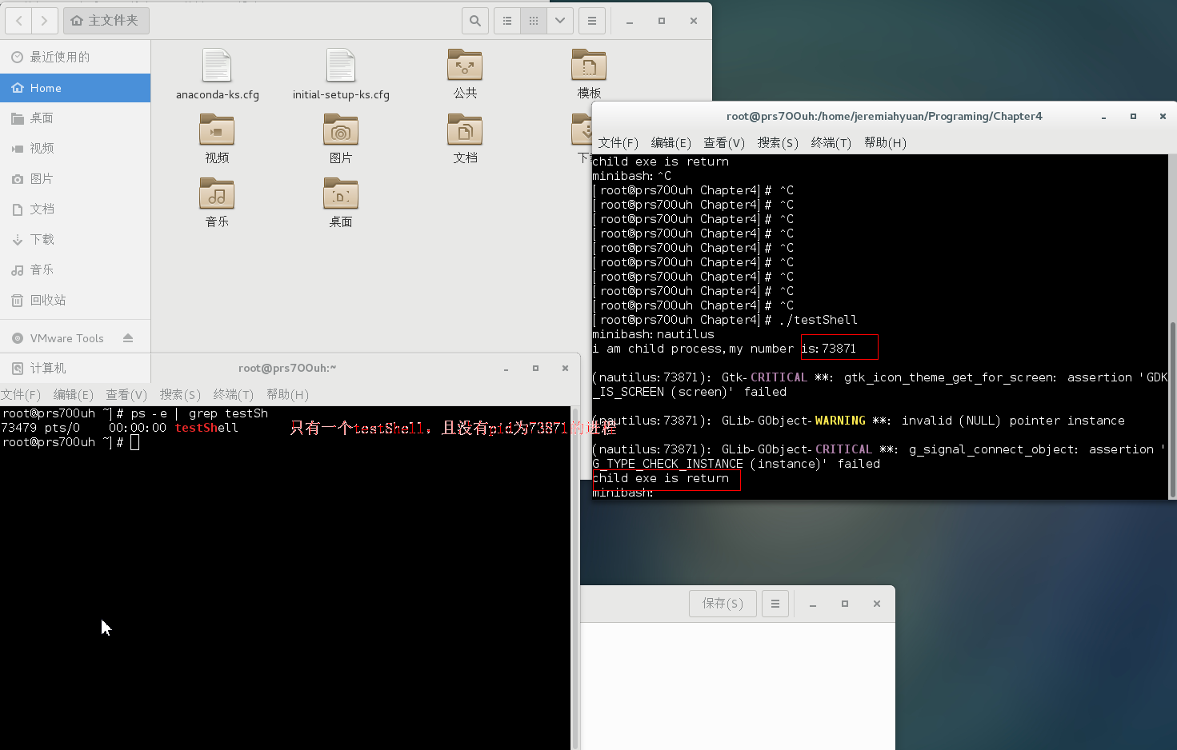Click the 保存(S) save button
1177x750 pixels.
(722, 604)
